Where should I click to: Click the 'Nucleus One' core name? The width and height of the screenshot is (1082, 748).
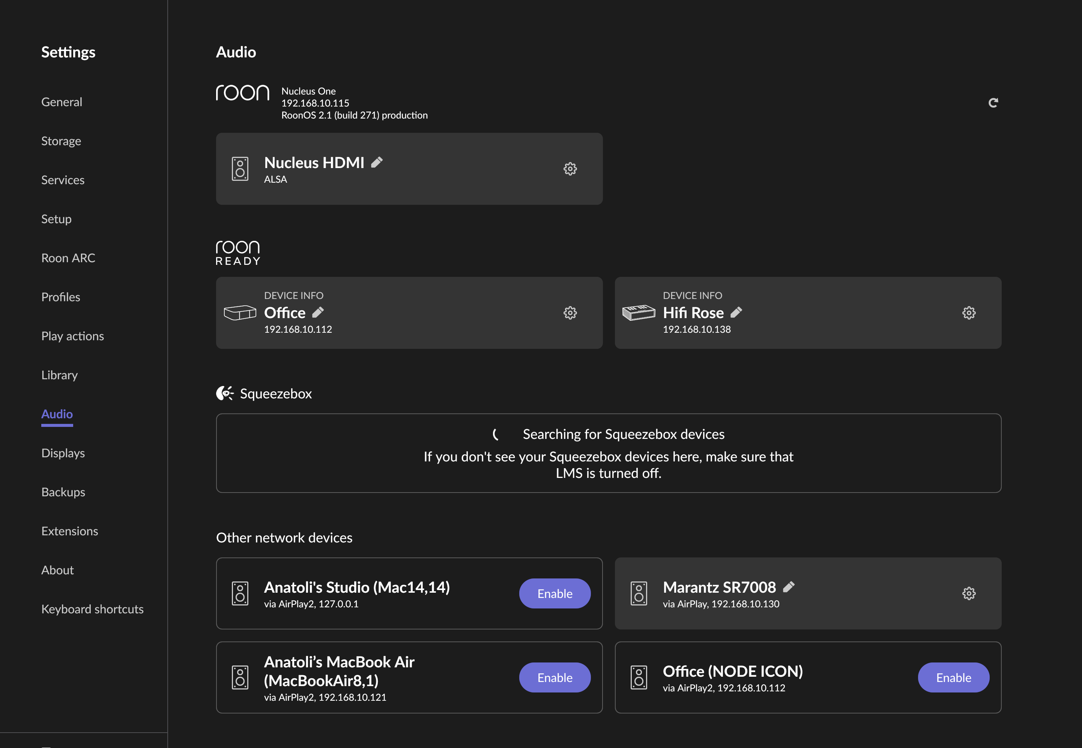click(308, 91)
